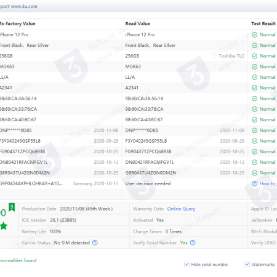277x277 pixels.
Task: Click the green 3uTools bookmark badge
Action: [12, 207]
